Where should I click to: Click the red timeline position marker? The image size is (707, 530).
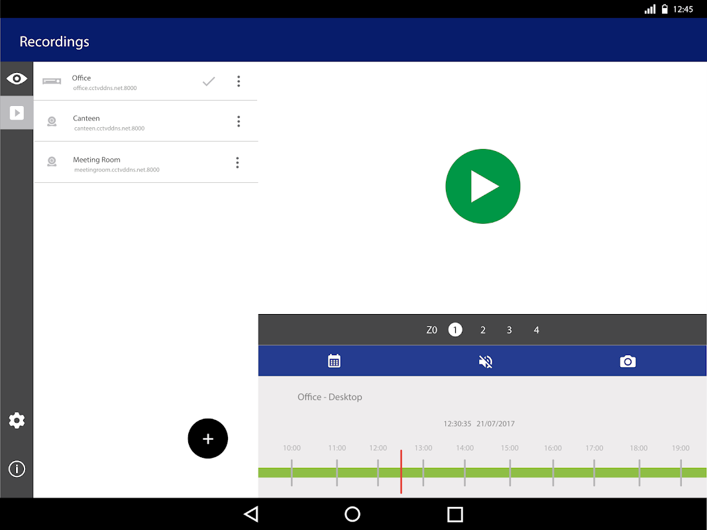tap(401, 472)
